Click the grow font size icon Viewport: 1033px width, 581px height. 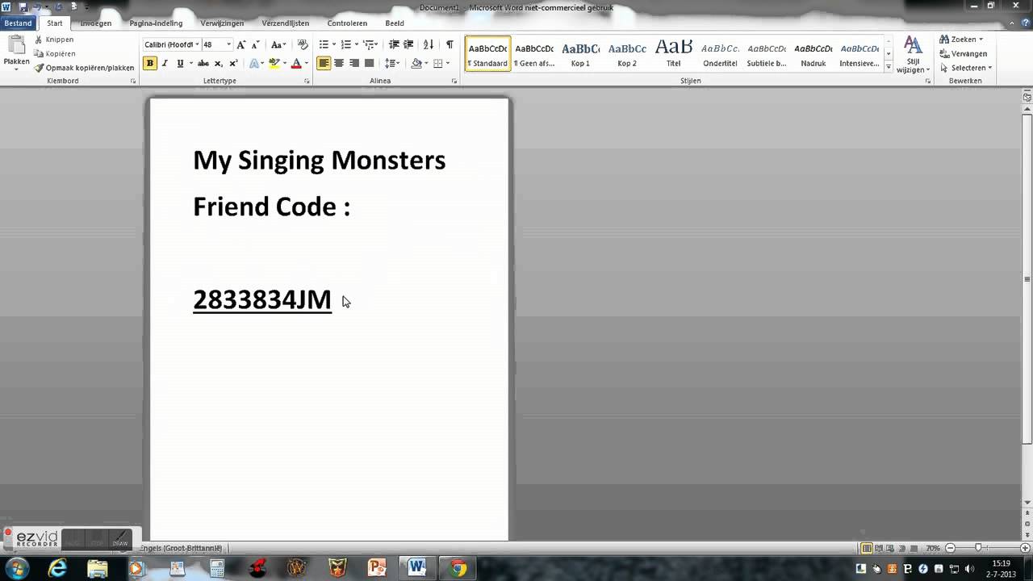(241, 45)
